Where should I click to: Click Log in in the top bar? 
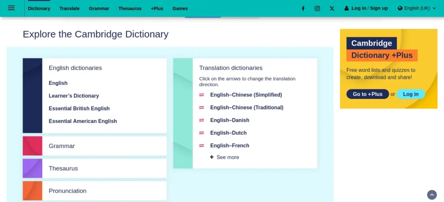[x=359, y=8]
